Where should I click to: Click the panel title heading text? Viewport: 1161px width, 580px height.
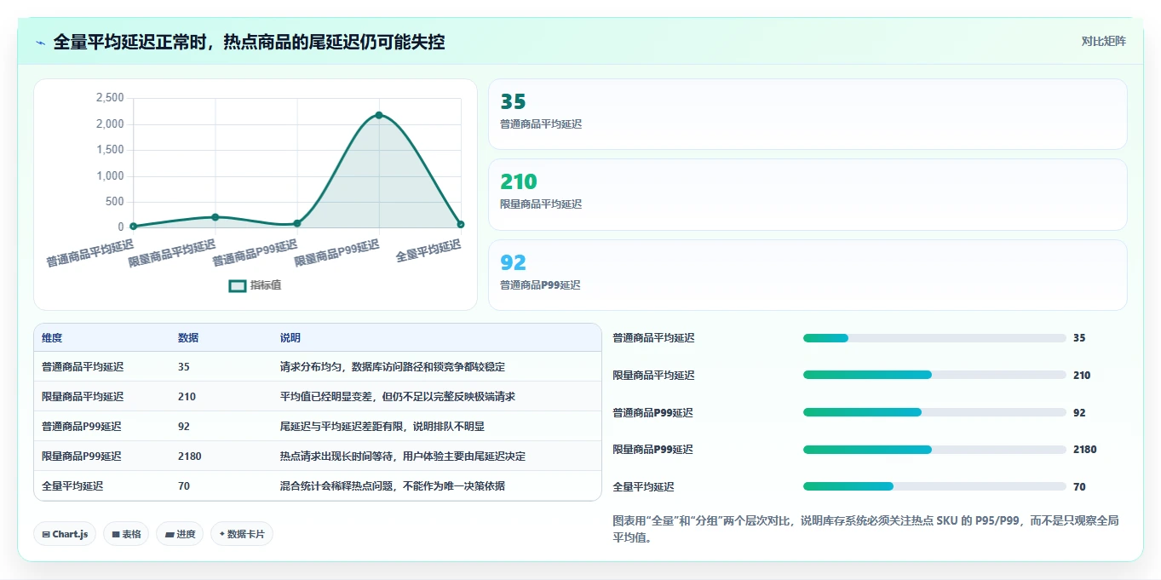point(249,42)
